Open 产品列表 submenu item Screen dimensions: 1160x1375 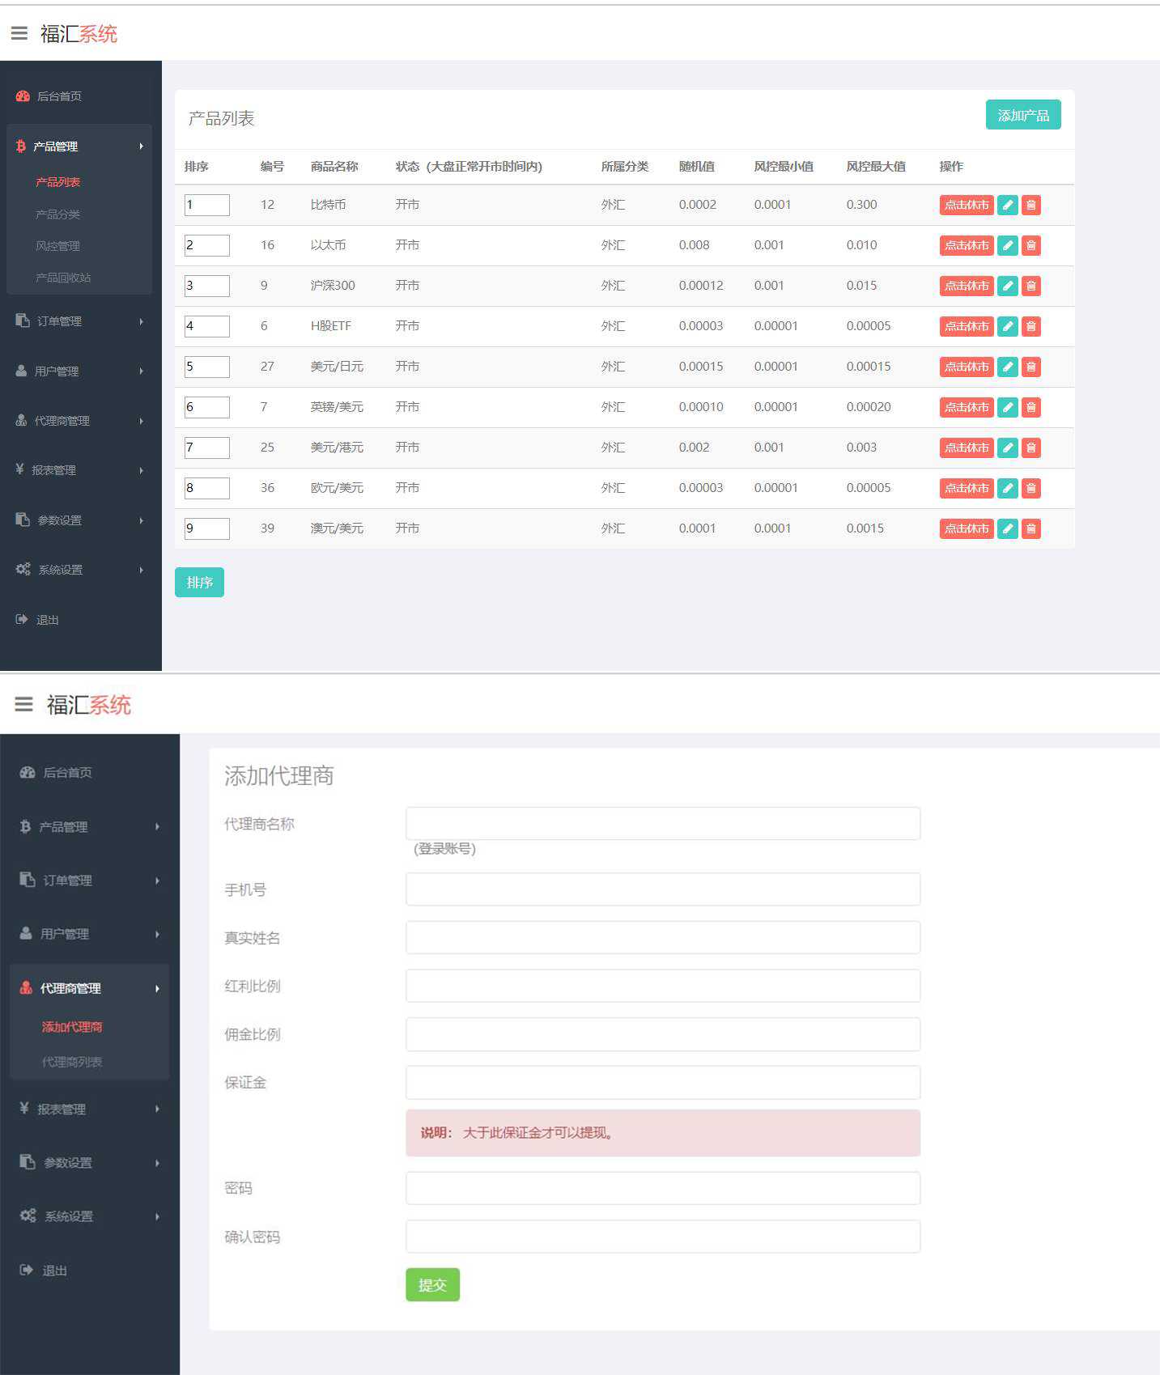click(58, 182)
